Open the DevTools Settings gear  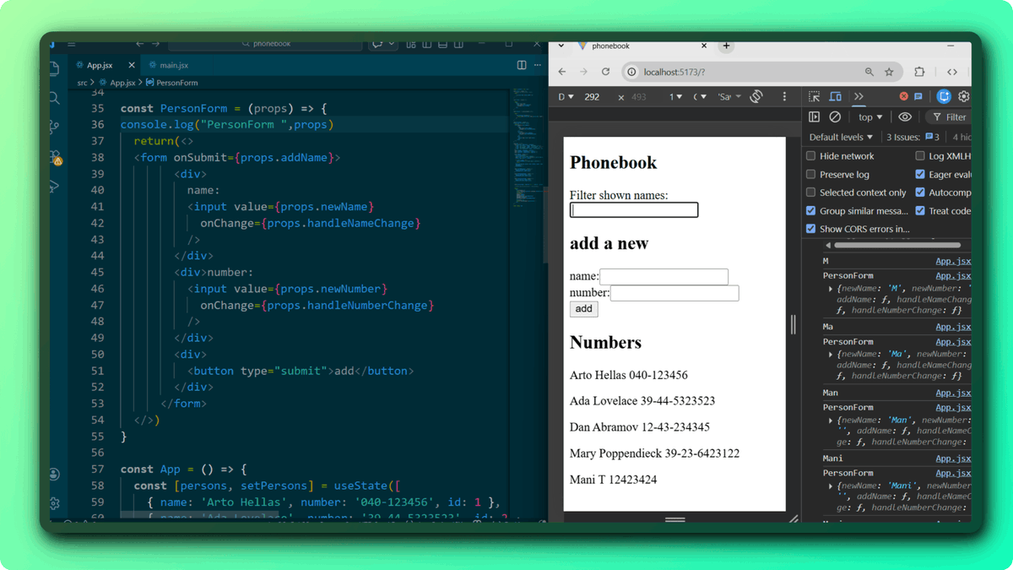964,96
